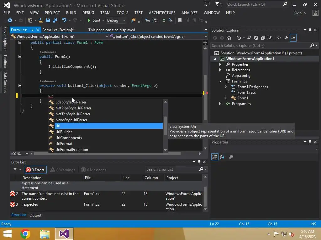This screenshot has height=240, width=321.
Task: Open the Error List filter funnel
Action: point(15,170)
